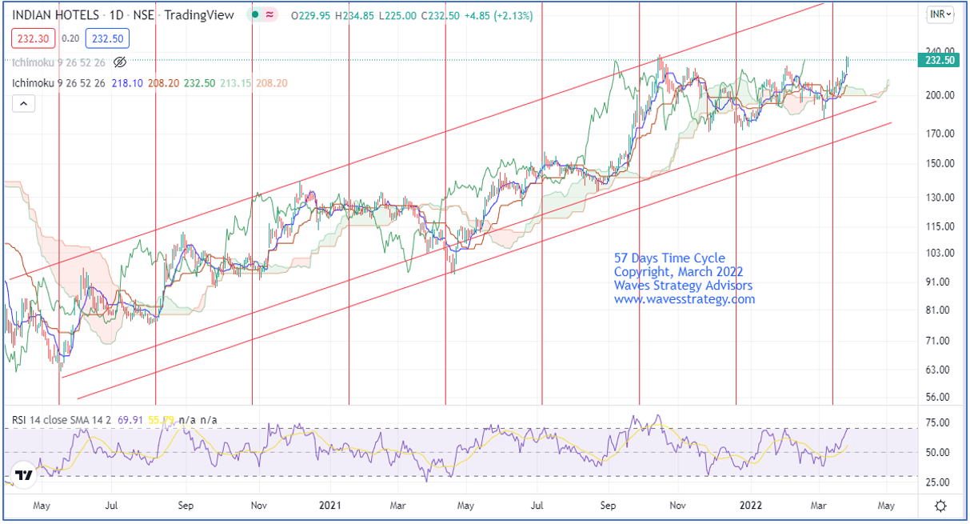Click the 2022 label on time axis
Screen dimensions: 970x524
(750, 506)
